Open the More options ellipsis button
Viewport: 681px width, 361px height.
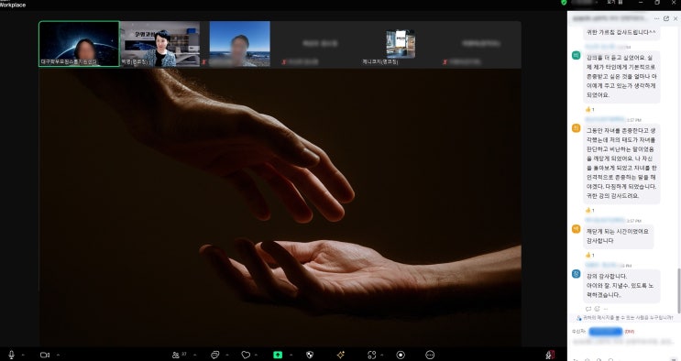[x=430, y=355]
